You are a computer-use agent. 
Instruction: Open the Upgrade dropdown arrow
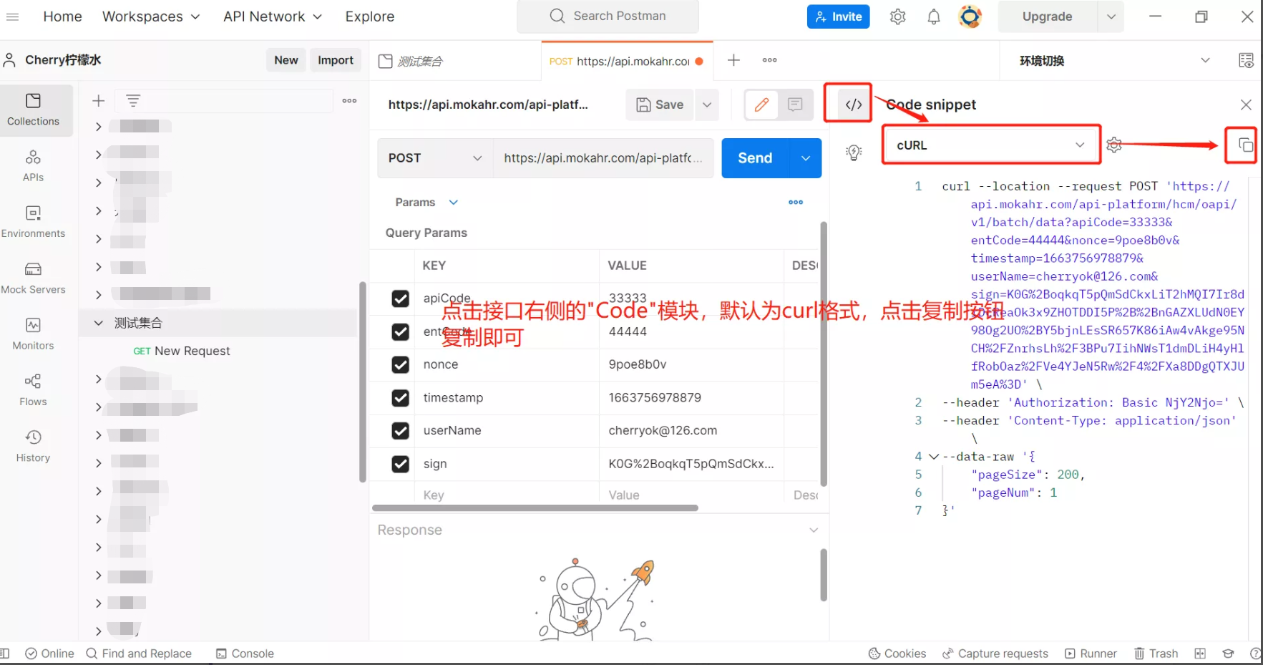click(1111, 16)
